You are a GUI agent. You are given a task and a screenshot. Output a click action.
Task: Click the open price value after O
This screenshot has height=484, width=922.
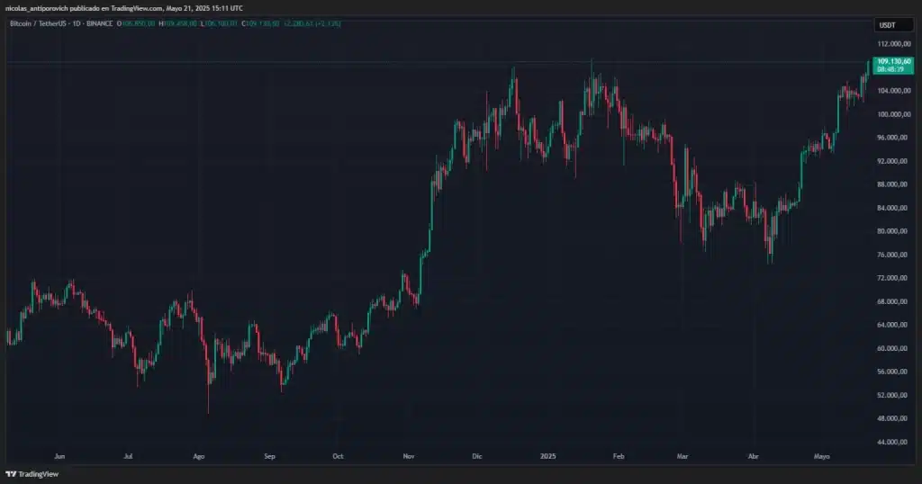click(138, 23)
